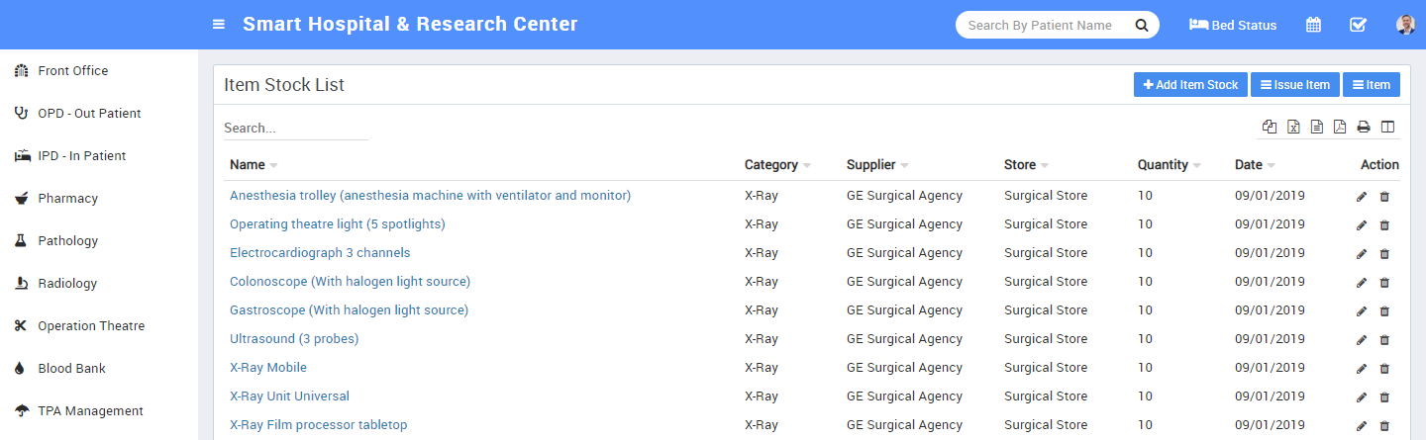Open the column visibility selector

pyautogui.click(x=1387, y=127)
